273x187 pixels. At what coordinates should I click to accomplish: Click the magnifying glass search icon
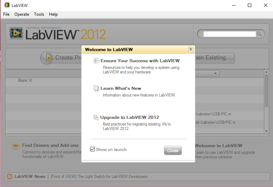coord(259,34)
